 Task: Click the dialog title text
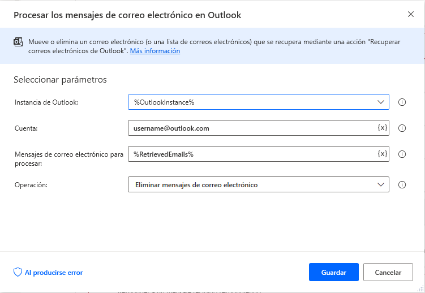(127, 15)
